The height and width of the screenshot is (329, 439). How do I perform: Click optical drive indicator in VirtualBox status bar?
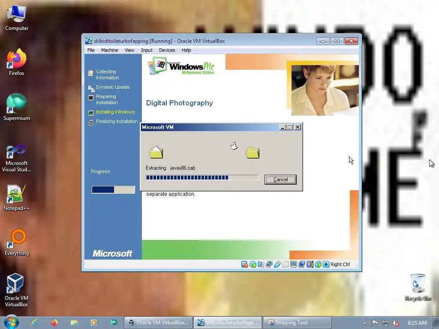pos(253,264)
